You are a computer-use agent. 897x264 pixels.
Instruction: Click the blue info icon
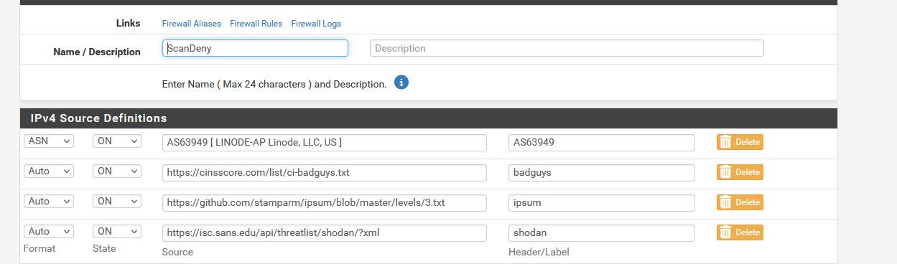[x=401, y=82]
